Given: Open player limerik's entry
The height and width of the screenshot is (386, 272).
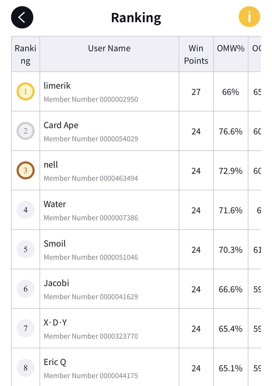Looking at the screenshot, I should click(x=57, y=86).
